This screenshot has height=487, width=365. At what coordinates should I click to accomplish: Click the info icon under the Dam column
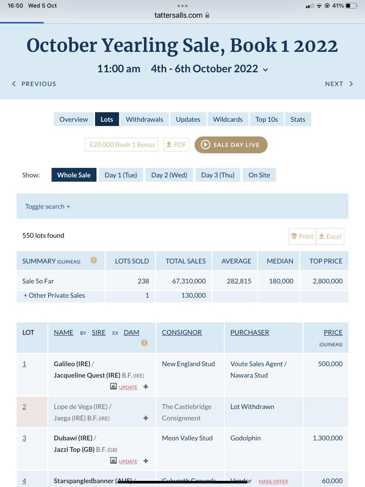144,343
